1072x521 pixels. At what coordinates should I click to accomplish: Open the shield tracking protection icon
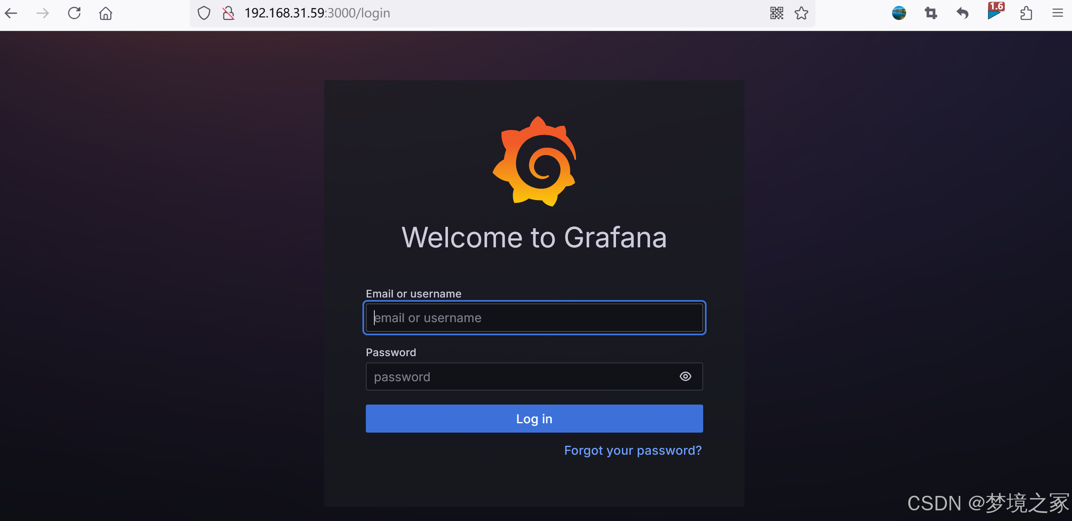[x=204, y=13]
